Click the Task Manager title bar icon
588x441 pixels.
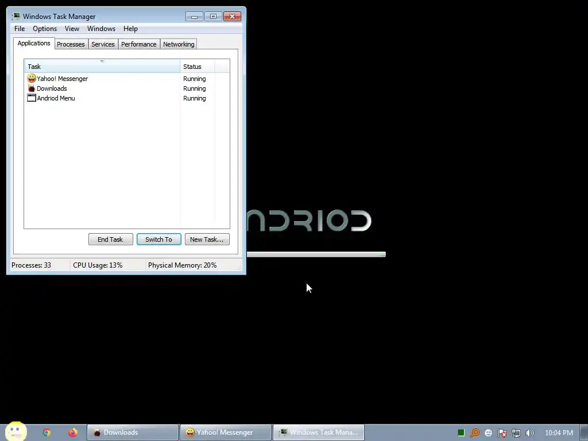pos(16,16)
